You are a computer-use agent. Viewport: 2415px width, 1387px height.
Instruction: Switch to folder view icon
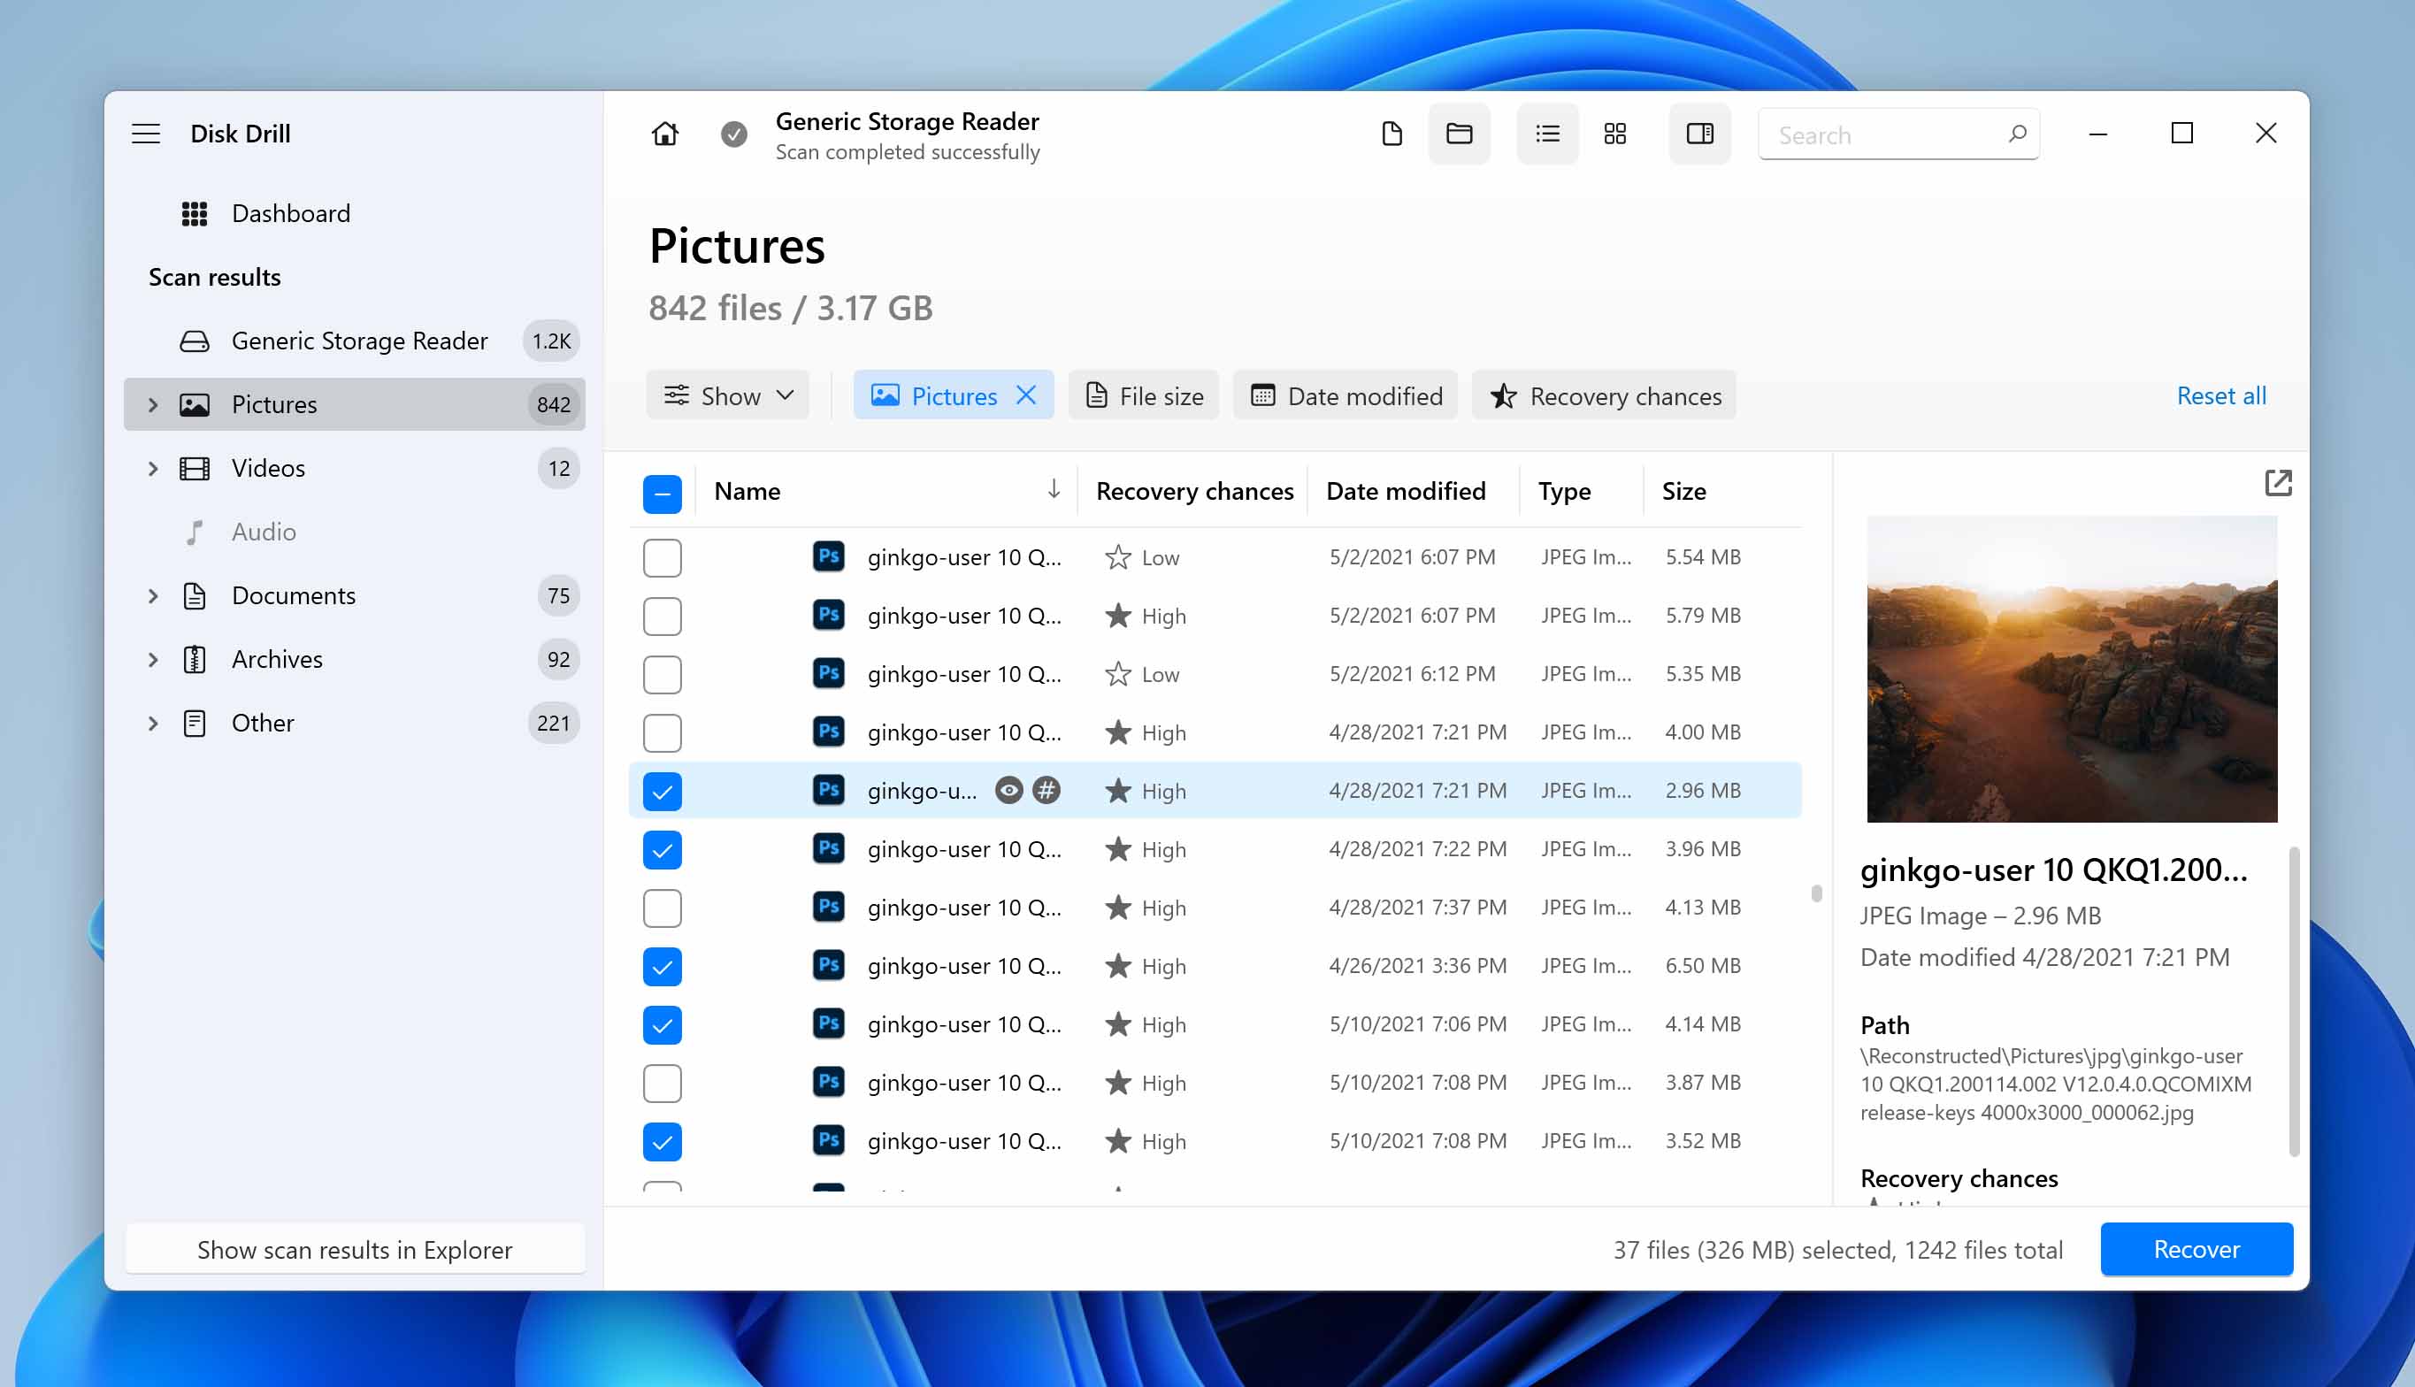(1459, 134)
